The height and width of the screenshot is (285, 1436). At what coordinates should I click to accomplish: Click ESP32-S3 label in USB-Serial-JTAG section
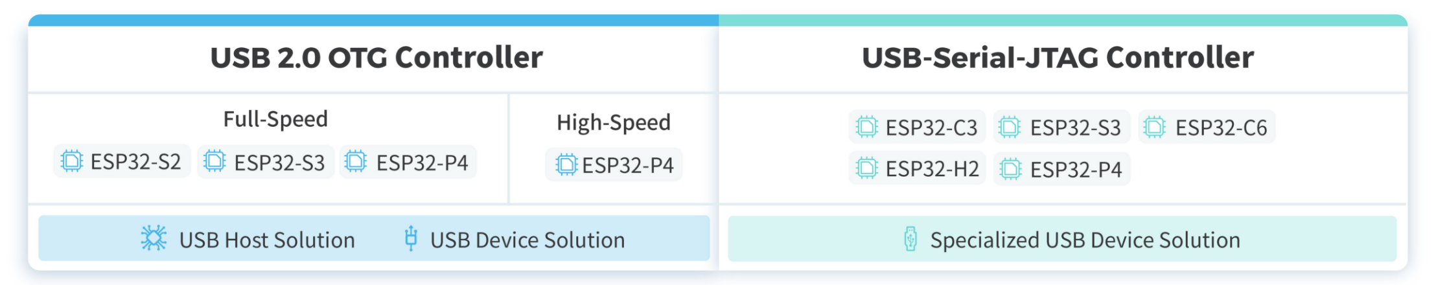click(1075, 128)
